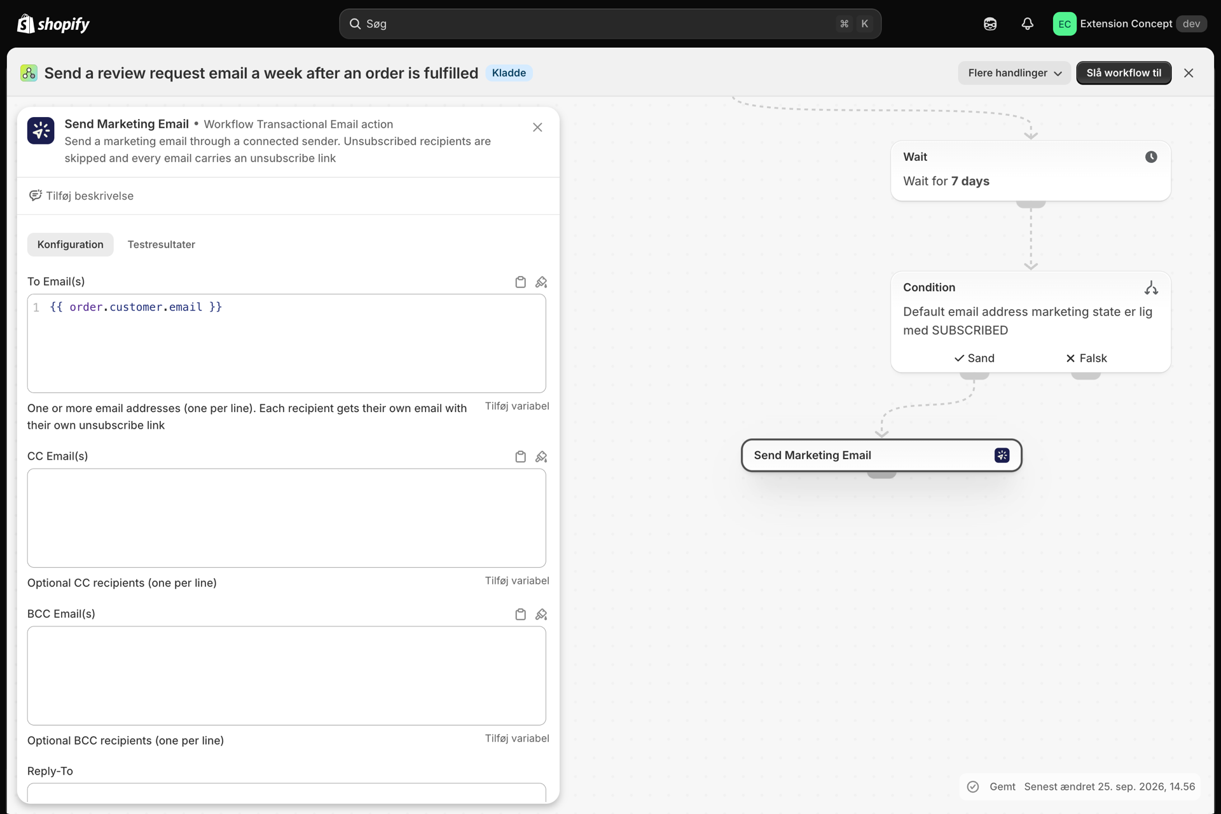Click the Falsk false branch label
1221x814 pixels.
(x=1086, y=359)
